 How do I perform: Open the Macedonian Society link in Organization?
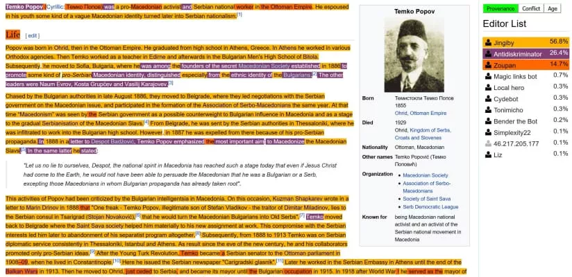[426, 175]
